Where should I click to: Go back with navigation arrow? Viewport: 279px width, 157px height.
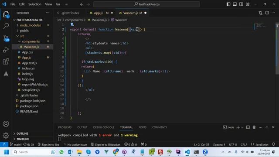(x=82, y=4)
